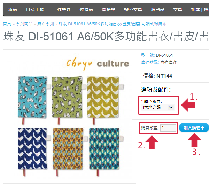The width and height of the screenshot is (209, 187).
Task: Click the navy bird pattern book cover
Action: (x=32, y=149)
